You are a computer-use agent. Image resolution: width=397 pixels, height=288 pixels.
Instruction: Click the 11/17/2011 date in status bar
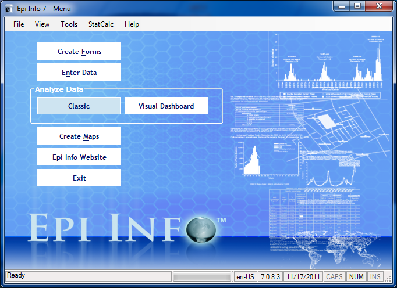pos(303,276)
